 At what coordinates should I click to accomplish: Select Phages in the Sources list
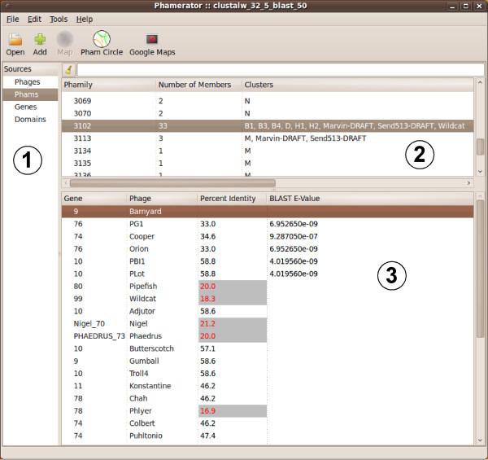(27, 82)
